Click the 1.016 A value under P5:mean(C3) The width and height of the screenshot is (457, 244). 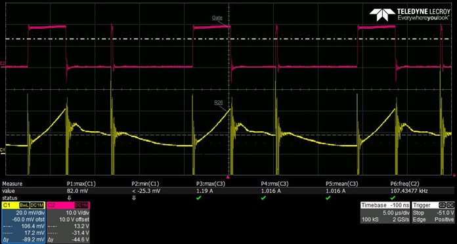click(336, 191)
